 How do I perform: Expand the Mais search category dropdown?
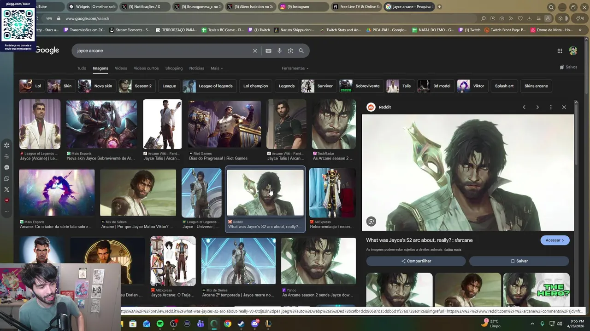click(217, 68)
